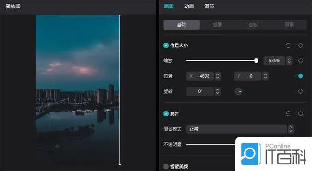Switch to the 动画 tab
312x171 pixels.
click(x=189, y=7)
